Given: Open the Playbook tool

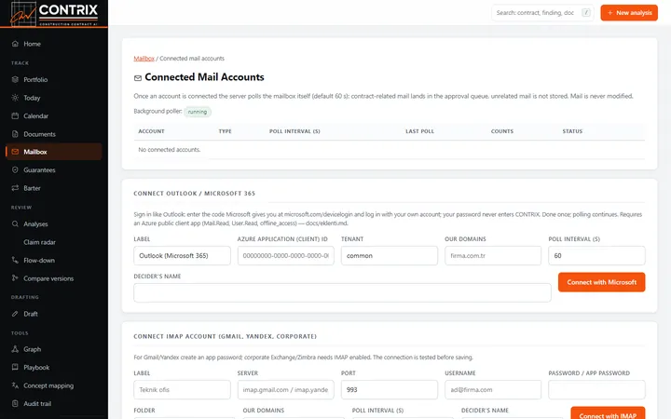Looking at the screenshot, I should (54, 367).
